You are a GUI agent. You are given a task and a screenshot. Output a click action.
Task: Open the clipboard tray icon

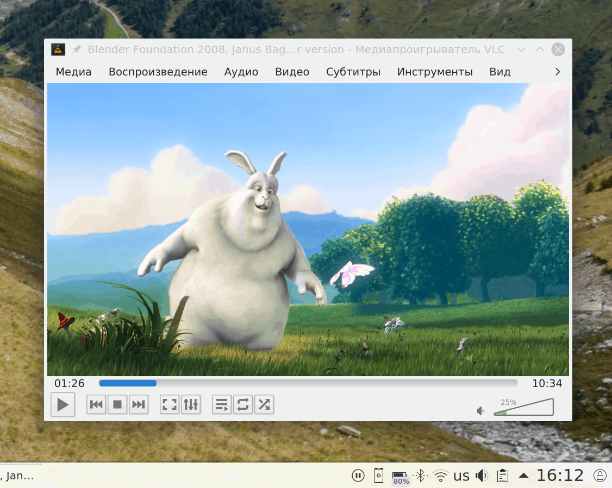point(503,476)
